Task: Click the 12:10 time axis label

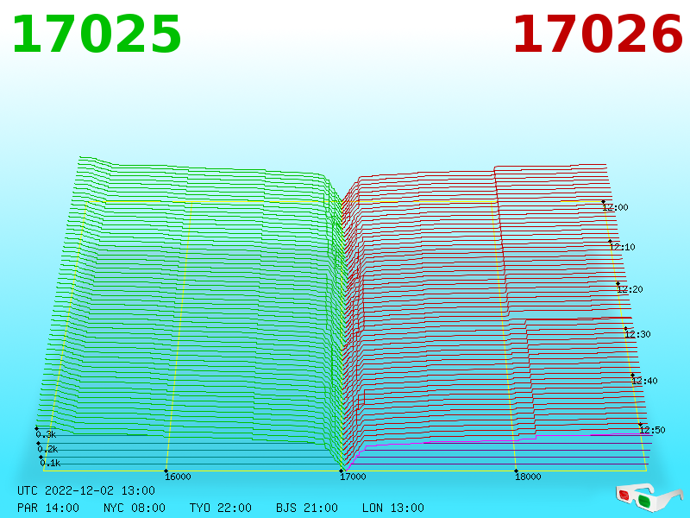Action: coord(622,247)
